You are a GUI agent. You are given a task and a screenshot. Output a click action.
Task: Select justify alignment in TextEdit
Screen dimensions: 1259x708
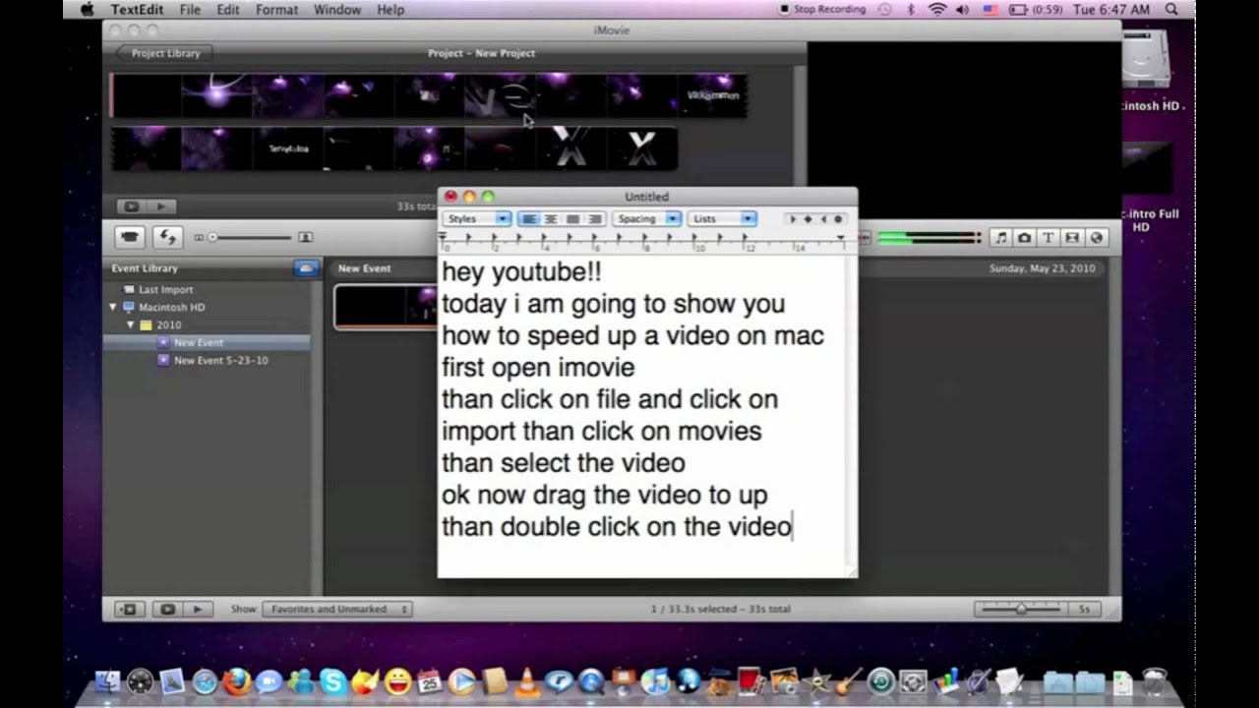coord(572,219)
